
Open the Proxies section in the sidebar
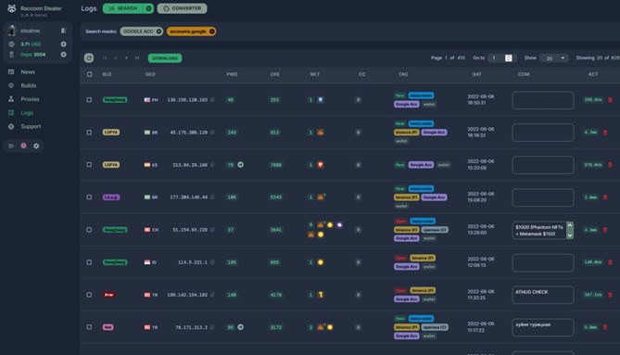30,99
